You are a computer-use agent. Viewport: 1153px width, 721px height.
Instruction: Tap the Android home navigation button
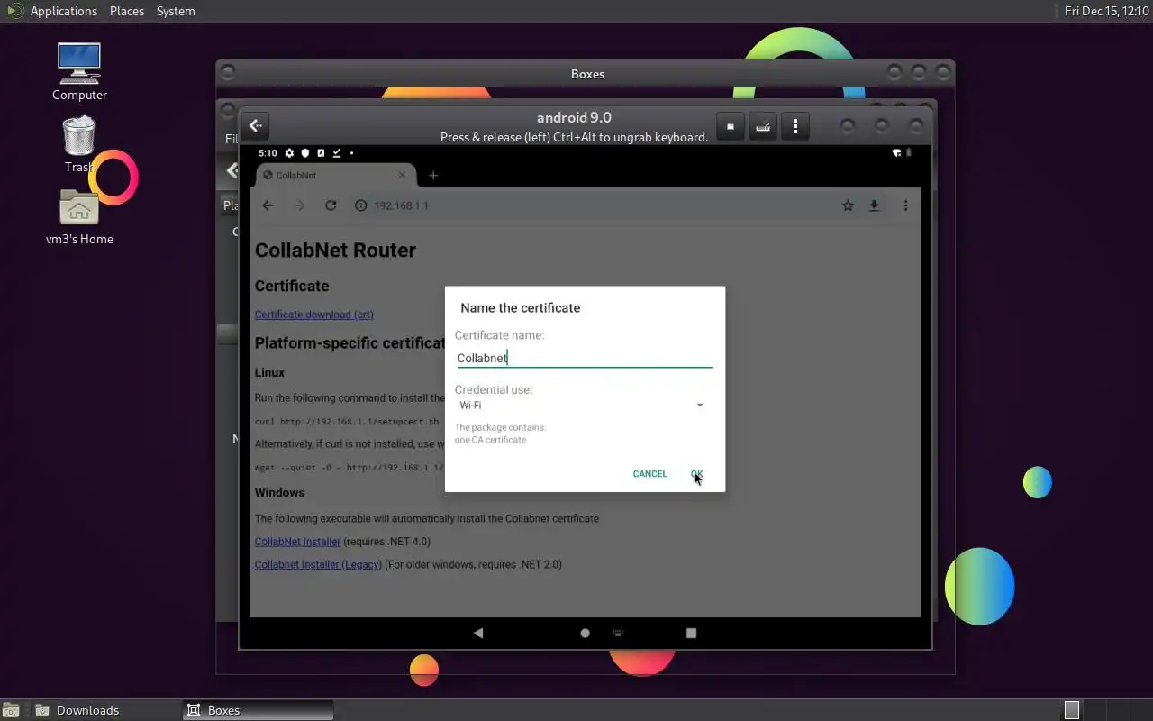tap(585, 633)
